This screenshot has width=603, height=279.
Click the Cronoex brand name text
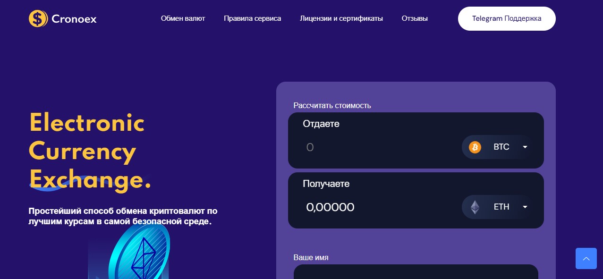click(74, 19)
